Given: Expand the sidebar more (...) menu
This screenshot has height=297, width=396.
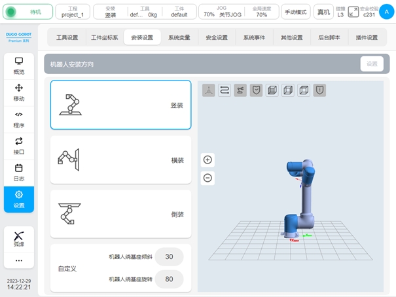Looking at the screenshot, I should click(x=19, y=260).
